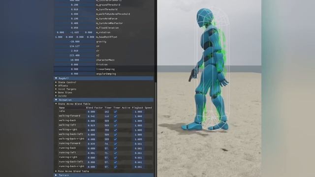Click the linearDamping value field
This screenshot has width=315, height=177.
tap(74, 69)
